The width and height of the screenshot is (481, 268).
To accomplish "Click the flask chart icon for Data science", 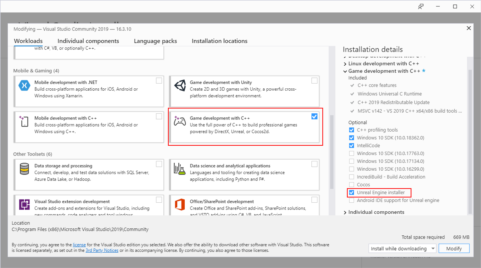I will point(180,169).
